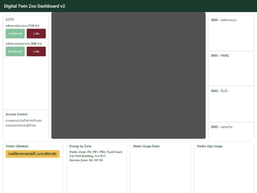The height and width of the screenshot is (193, 257).
Task: Click the Service Zone: SA, SP, SG text
Action: tap(86, 160)
